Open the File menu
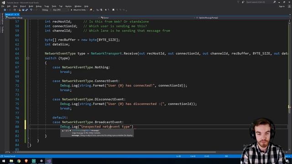Viewport: 292px width, 164px height. tap(3, 6)
